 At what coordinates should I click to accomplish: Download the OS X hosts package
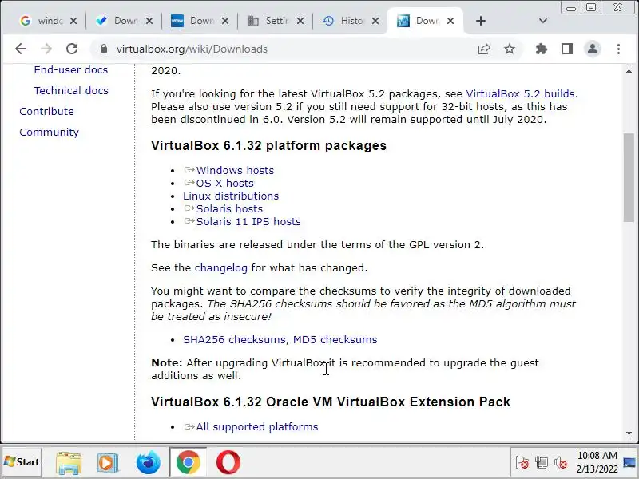click(x=224, y=184)
